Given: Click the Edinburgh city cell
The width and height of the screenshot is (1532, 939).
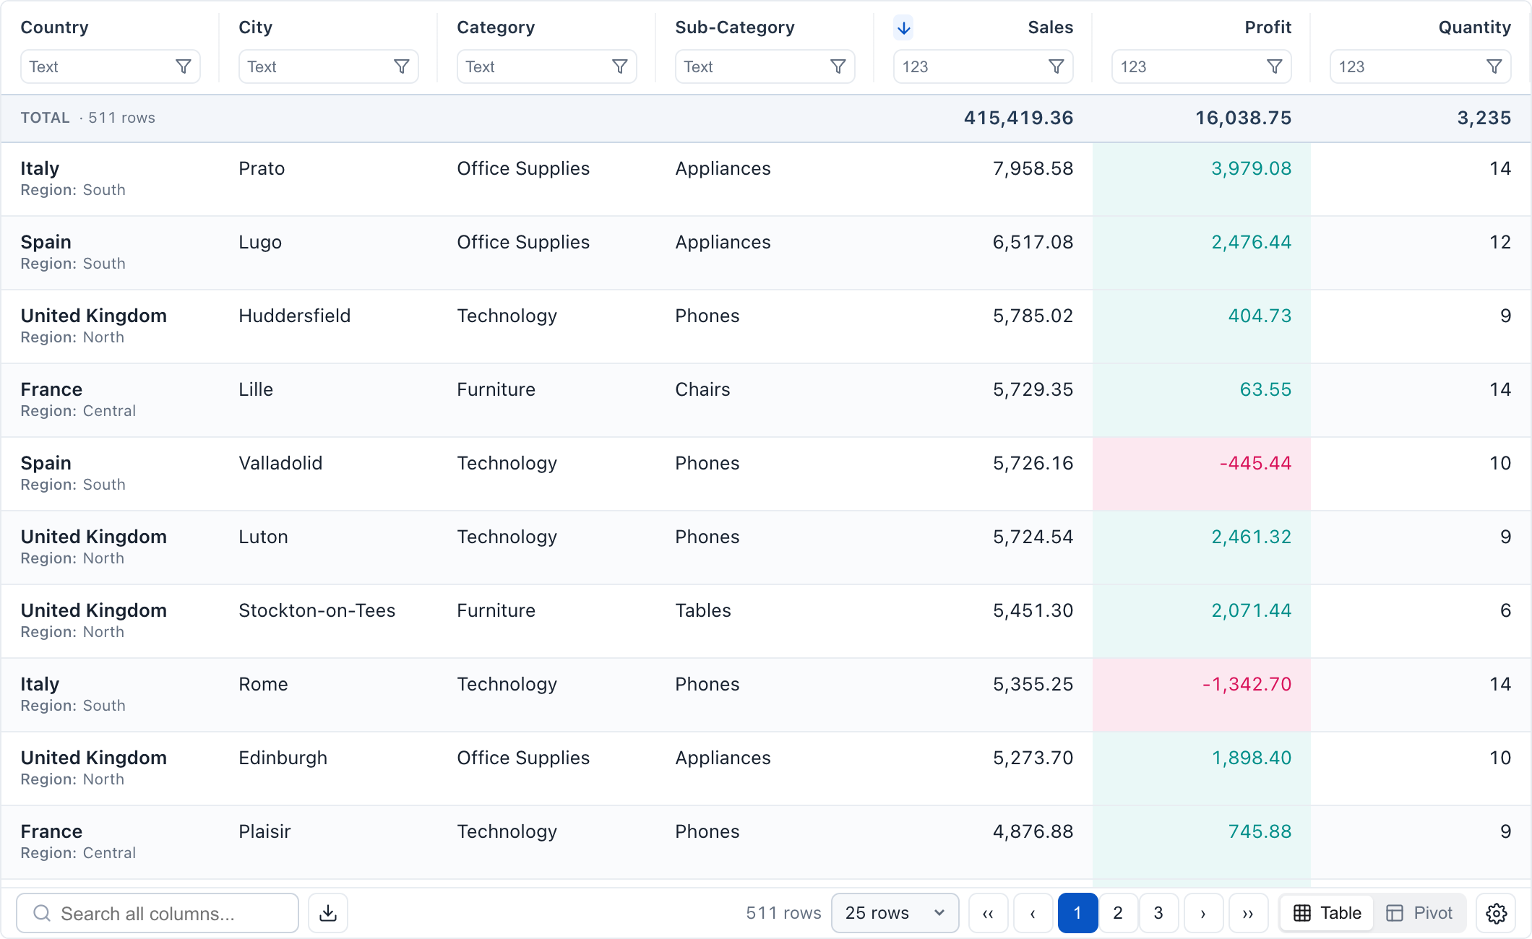Looking at the screenshot, I should click(283, 758).
